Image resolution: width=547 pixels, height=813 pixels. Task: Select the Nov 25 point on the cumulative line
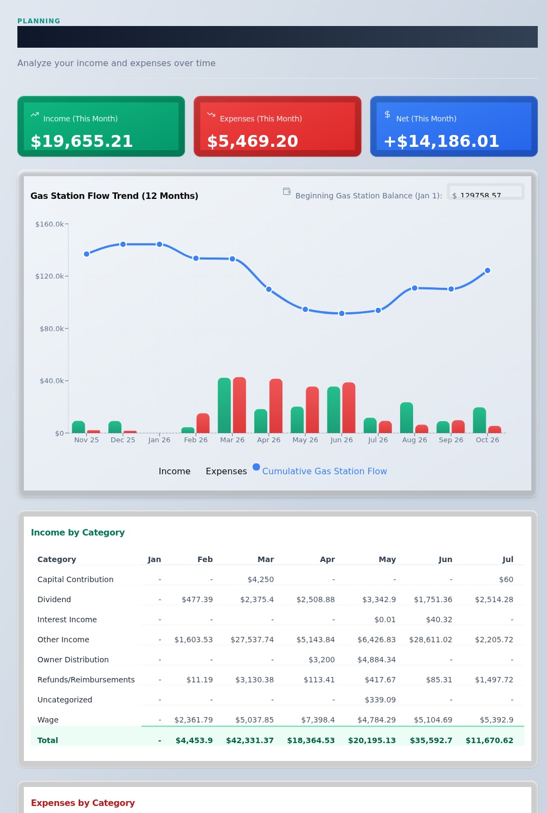click(x=87, y=254)
